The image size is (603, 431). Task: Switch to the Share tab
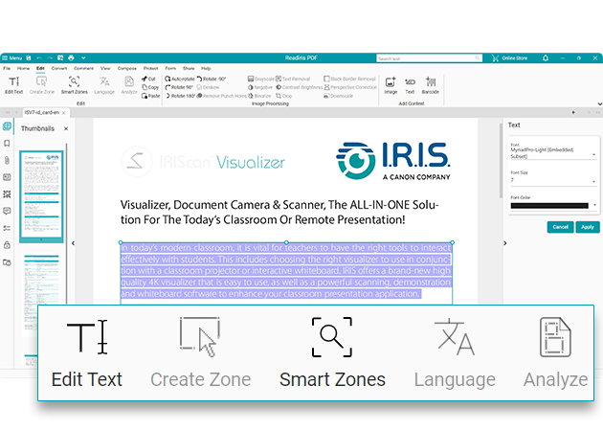(x=189, y=69)
